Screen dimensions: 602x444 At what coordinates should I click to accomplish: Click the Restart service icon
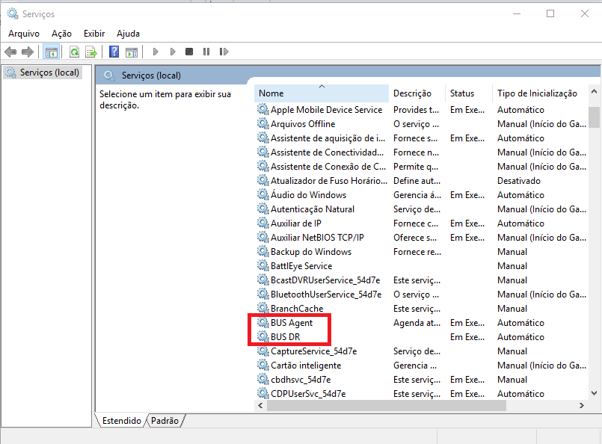[224, 52]
